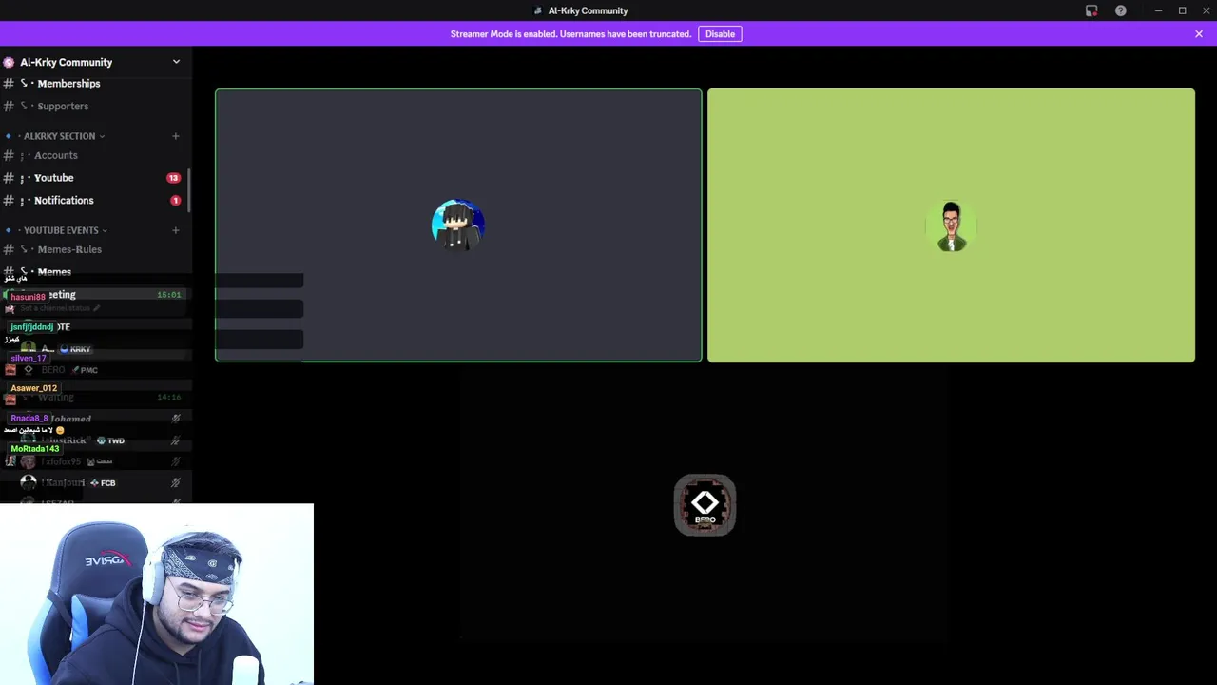Viewport: 1217px width, 685px height.
Task: Click the hash icon beside Memberships
Action: point(9,84)
